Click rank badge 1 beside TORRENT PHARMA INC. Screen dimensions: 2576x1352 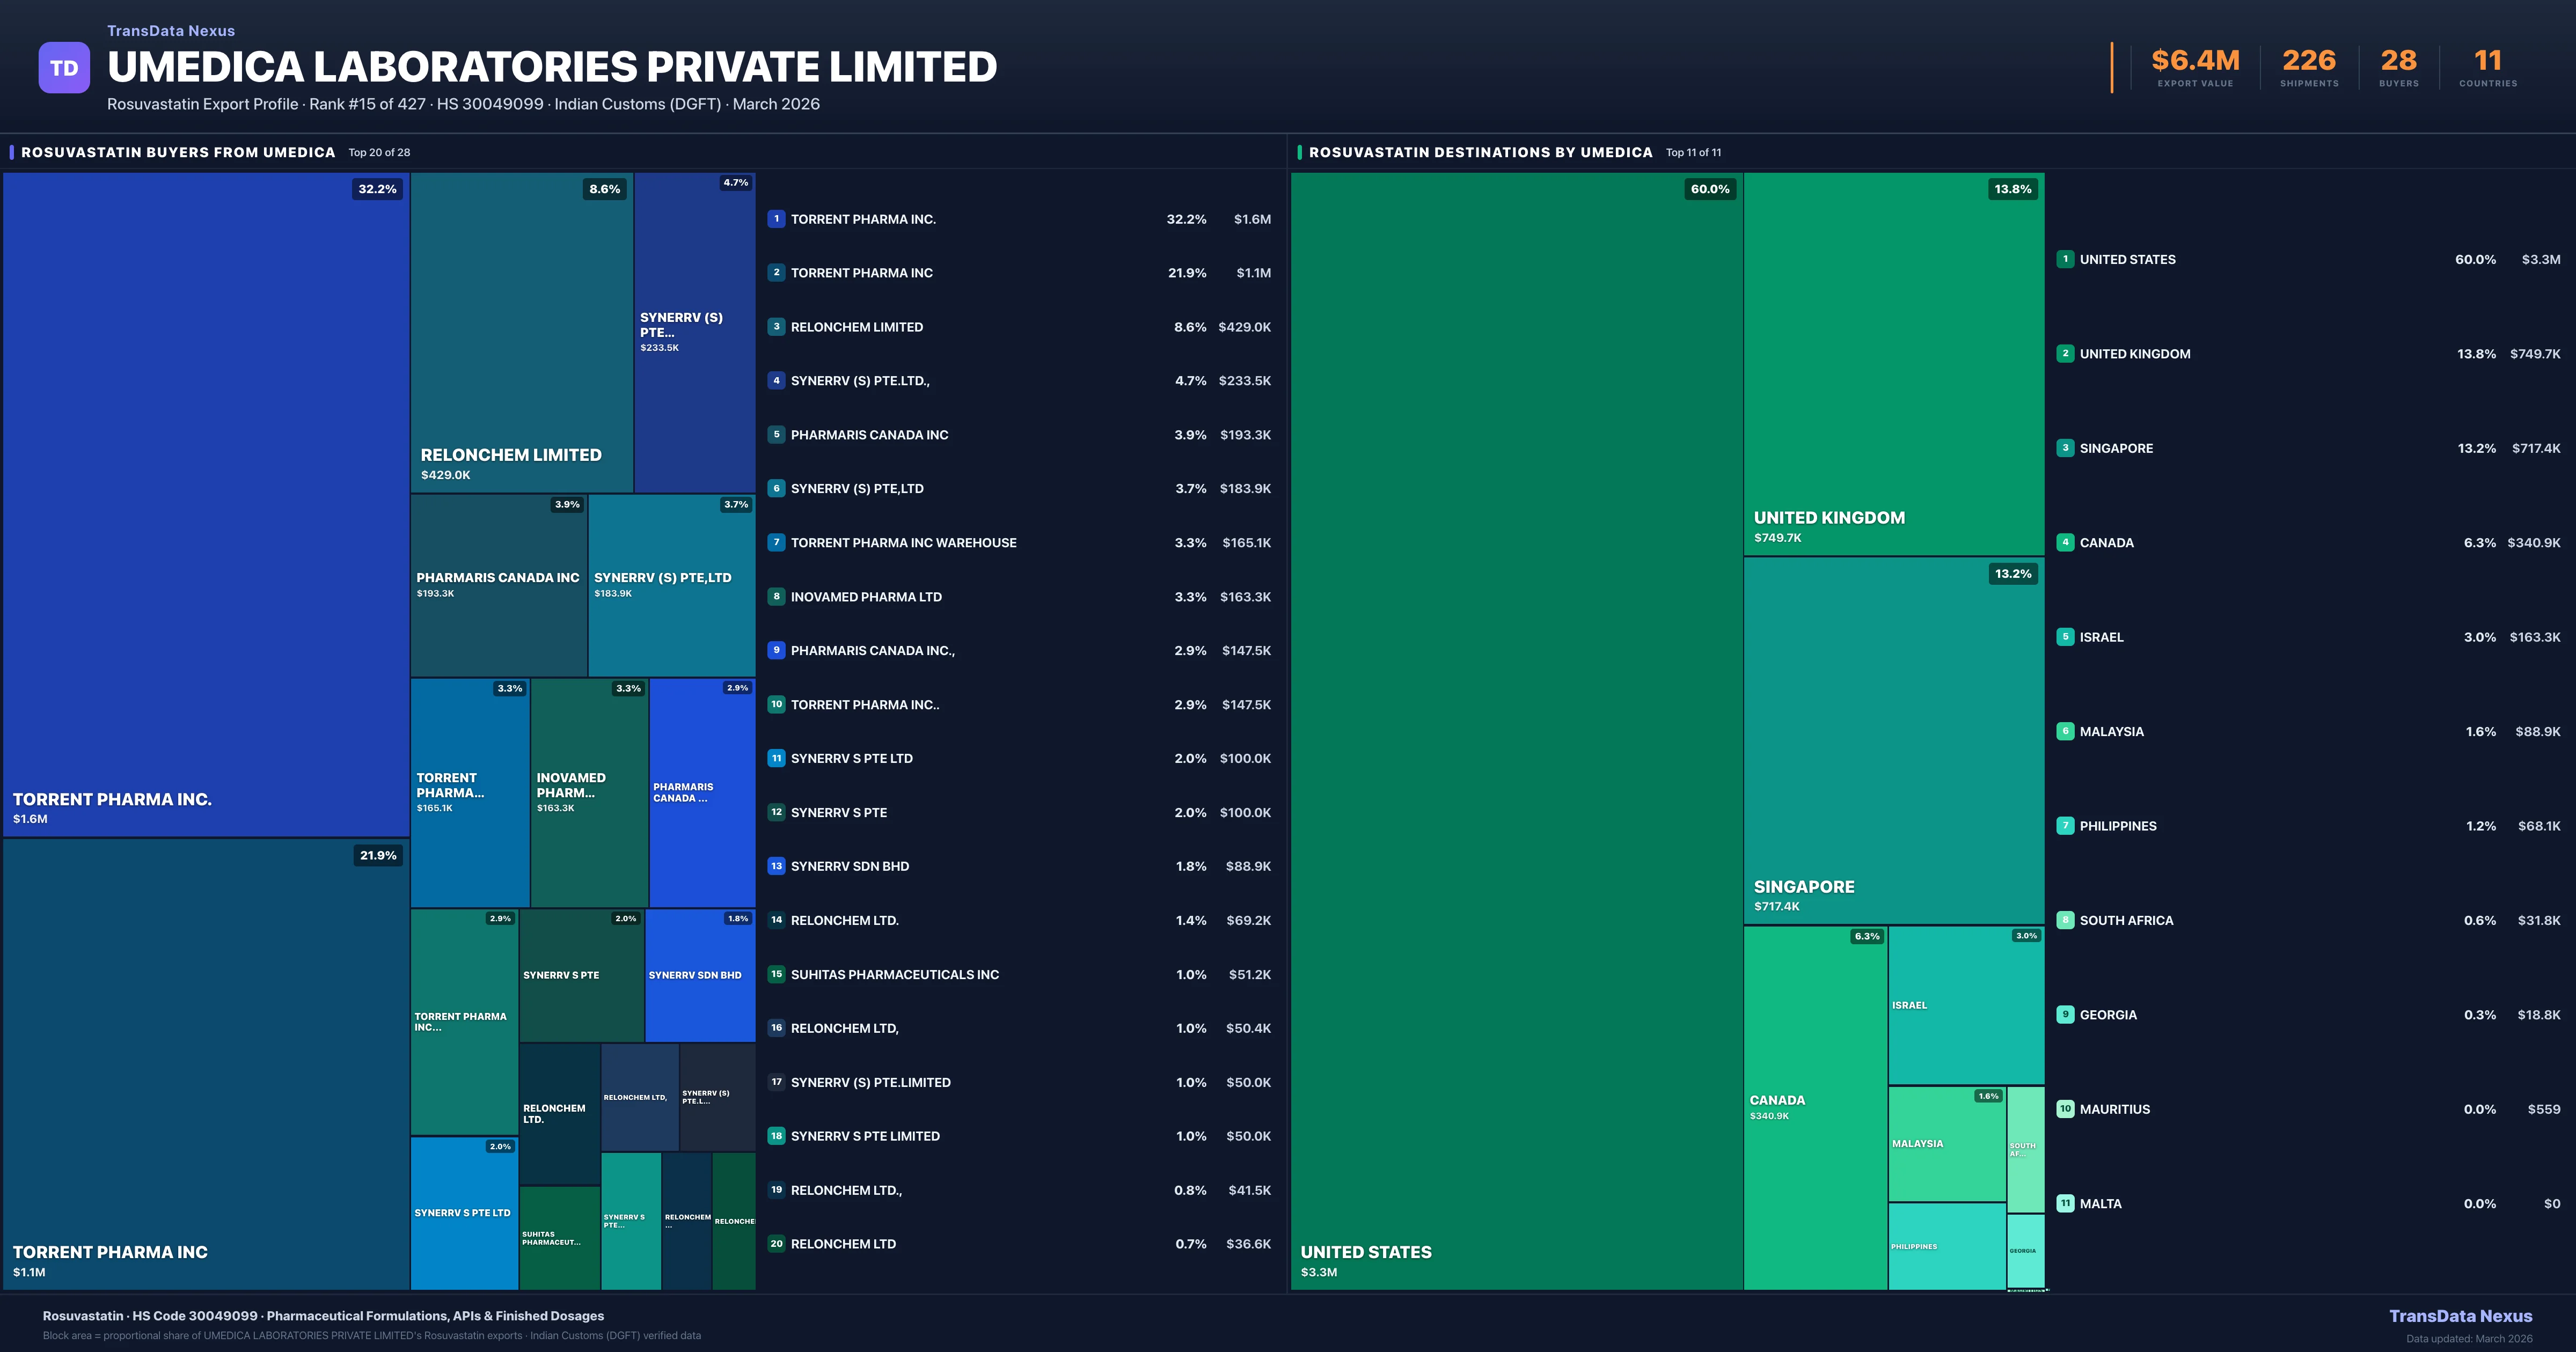click(776, 219)
